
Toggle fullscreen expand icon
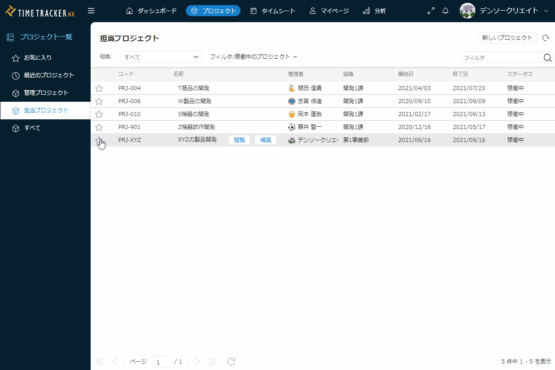(431, 11)
